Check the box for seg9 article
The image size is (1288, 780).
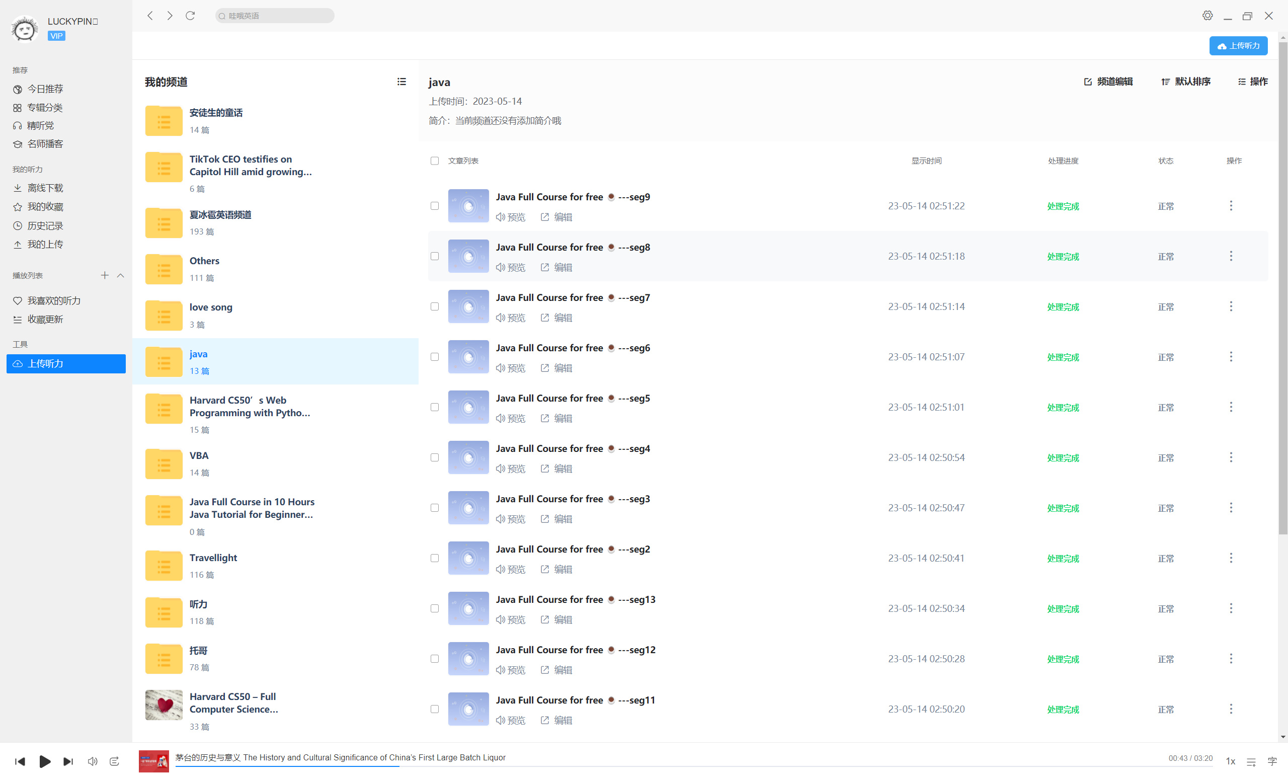point(434,206)
